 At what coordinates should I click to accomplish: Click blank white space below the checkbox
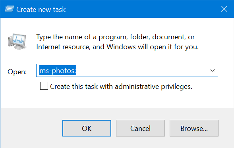(x=116, y=99)
